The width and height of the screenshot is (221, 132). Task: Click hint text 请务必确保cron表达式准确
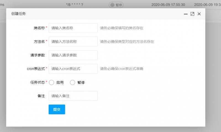pos(122,69)
